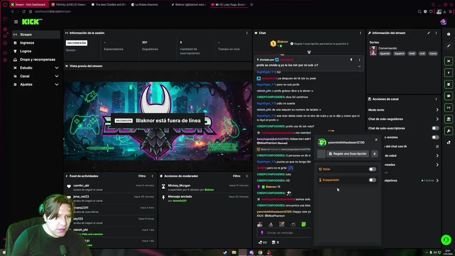The image size is (455, 256).
Task: Open the Stream sidebar item
Action: tap(36, 34)
